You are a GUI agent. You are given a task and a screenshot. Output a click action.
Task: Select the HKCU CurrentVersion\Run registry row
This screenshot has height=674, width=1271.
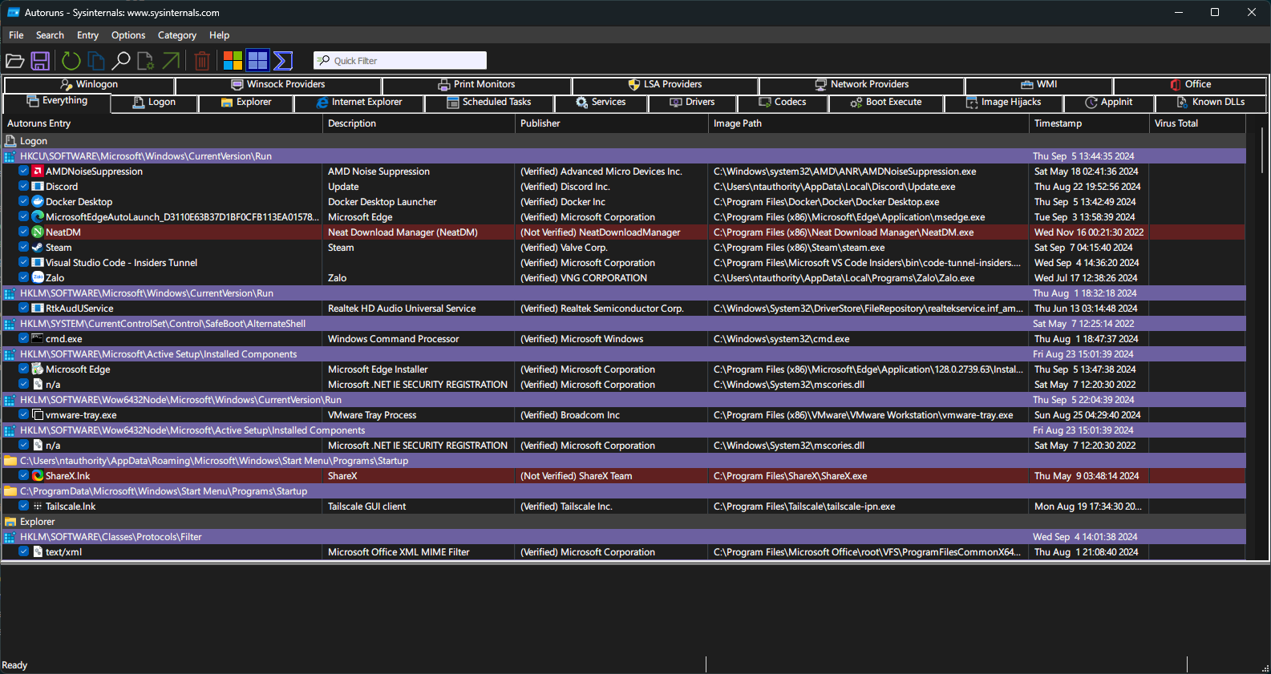(x=624, y=156)
